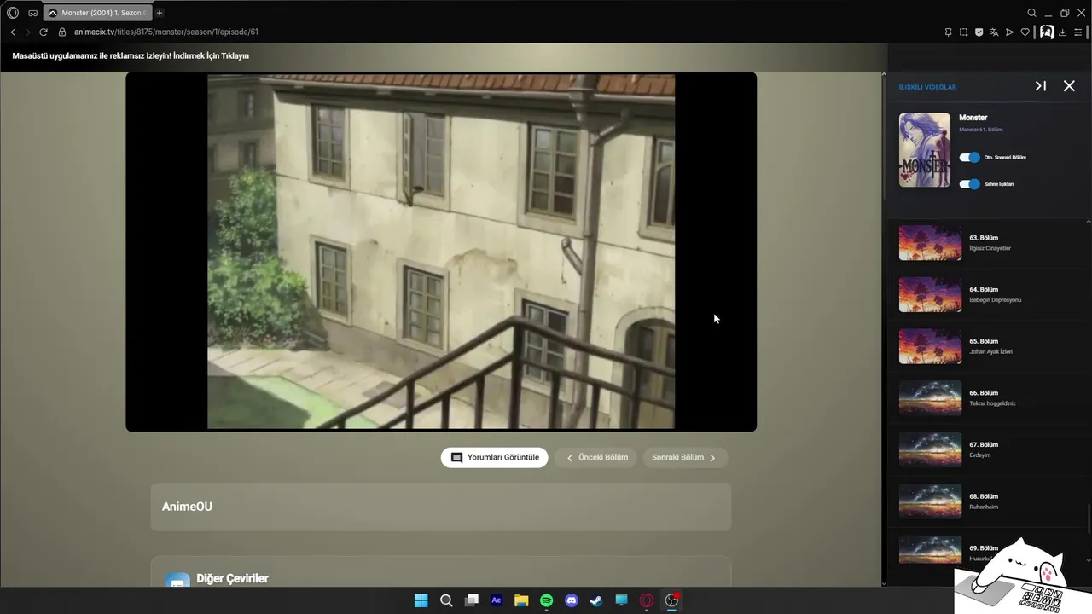This screenshot has width=1092, height=614.
Task: Open the 69. Bölüm episode entry
Action: [x=985, y=549]
